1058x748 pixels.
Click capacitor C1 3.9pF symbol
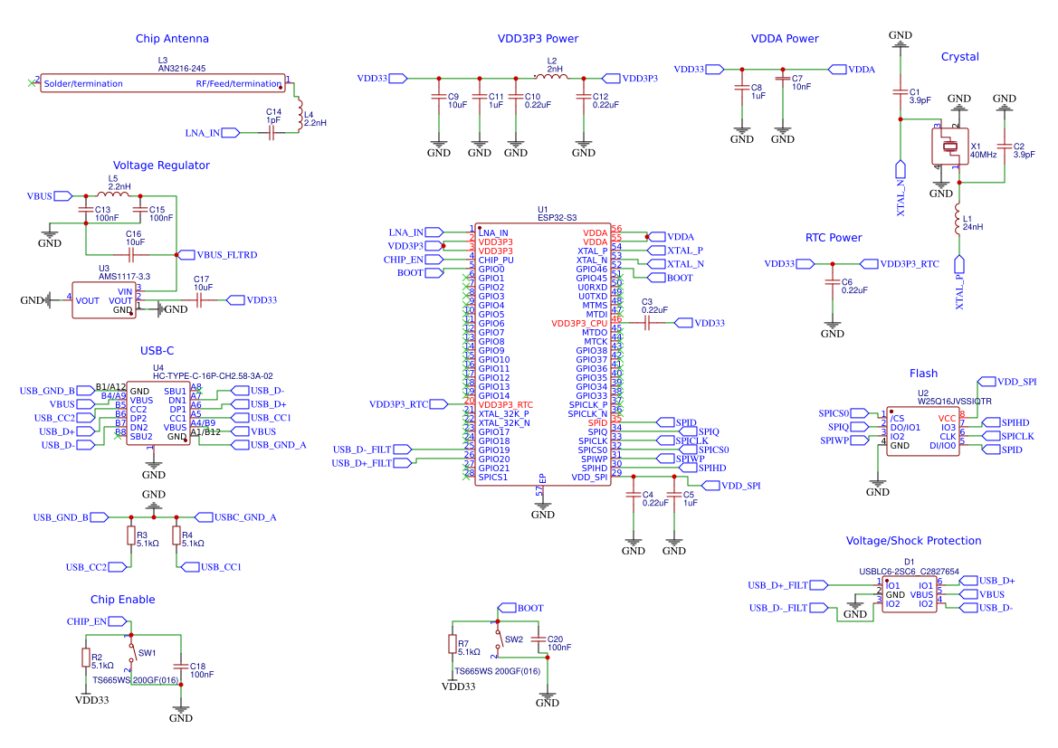click(x=901, y=92)
